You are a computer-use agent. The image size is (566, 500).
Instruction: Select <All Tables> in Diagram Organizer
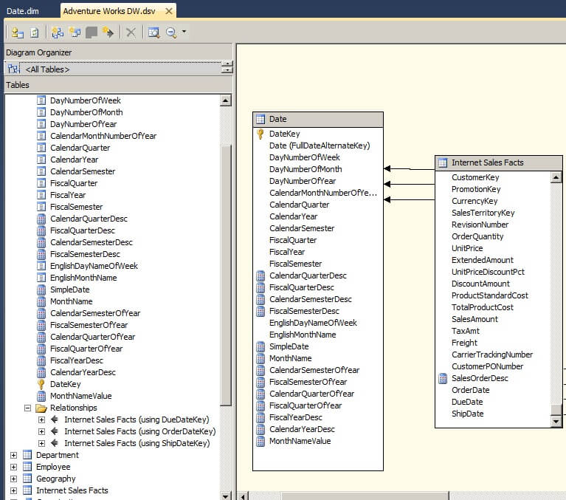click(x=47, y=69)
